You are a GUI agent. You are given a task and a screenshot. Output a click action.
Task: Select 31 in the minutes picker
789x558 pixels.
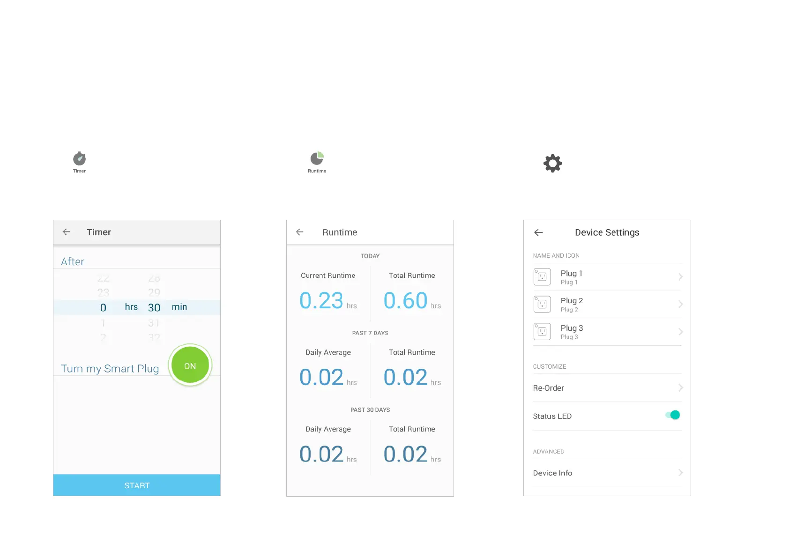154,323
